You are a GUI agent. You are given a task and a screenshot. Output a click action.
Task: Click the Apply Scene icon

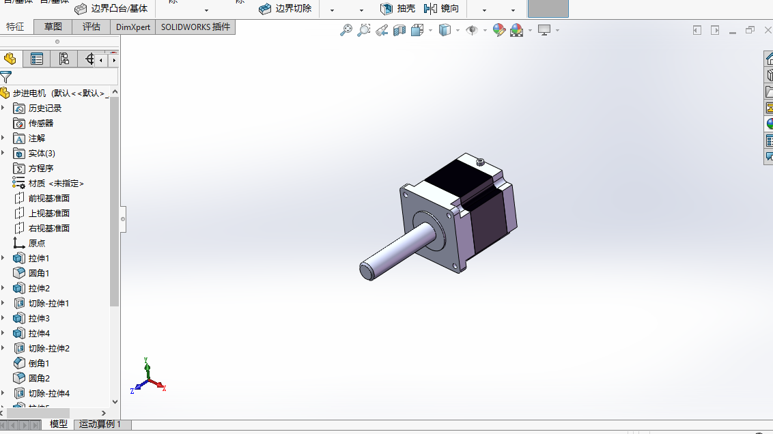pyautogui.click(x=517, y=30)
